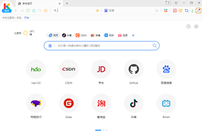Open the skin changer shirt icon
Image resolution: width=202 pixels, height=135 pixels.
[x=176, y=3]
